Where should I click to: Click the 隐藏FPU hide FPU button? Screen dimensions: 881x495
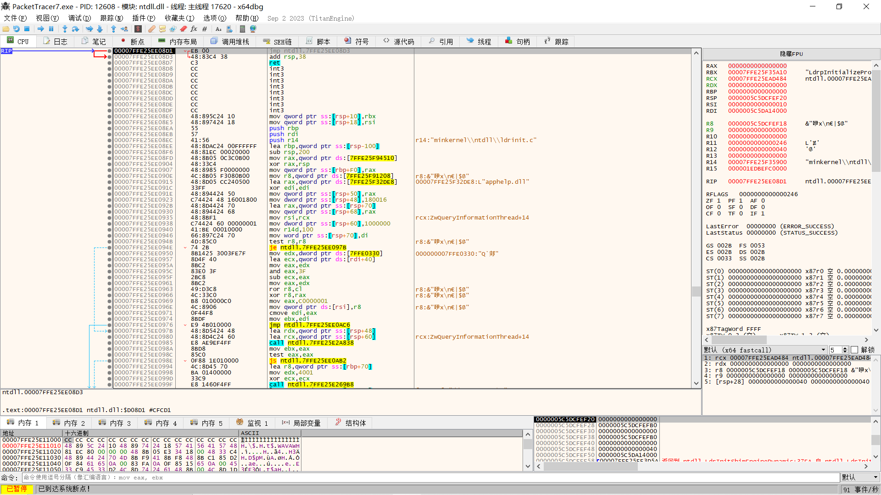click(791, 54)
